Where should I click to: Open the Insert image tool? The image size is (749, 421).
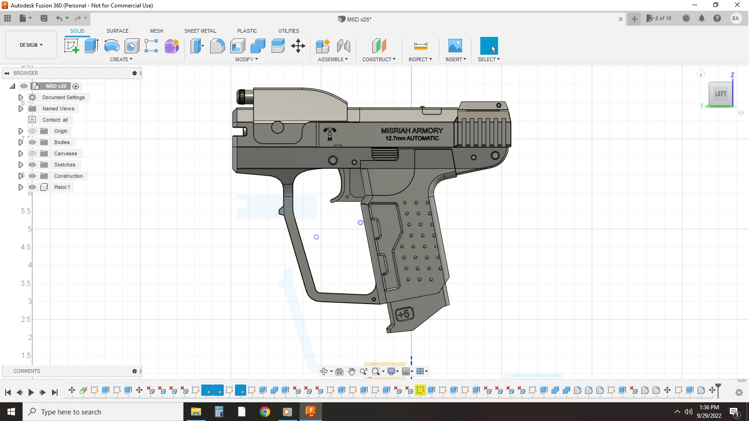coord(455,46)
